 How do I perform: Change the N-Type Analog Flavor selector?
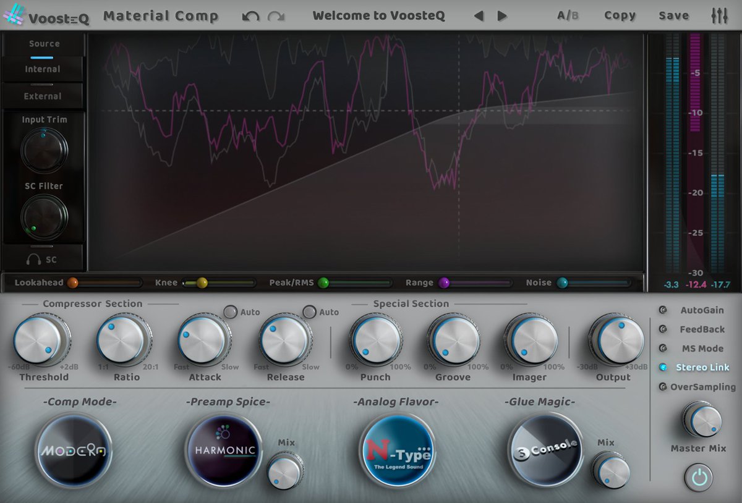pos(396,450)
